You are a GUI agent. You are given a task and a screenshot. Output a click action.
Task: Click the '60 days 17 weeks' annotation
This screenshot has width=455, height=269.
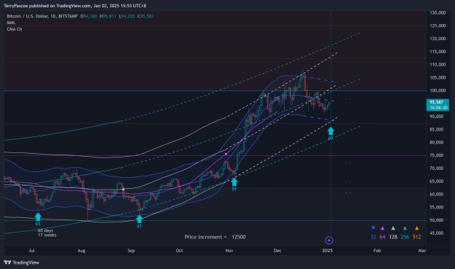coord(47,233)
